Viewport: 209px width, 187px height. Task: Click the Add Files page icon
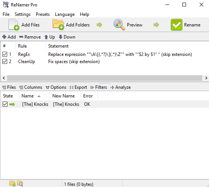click(x=14, y=25)
